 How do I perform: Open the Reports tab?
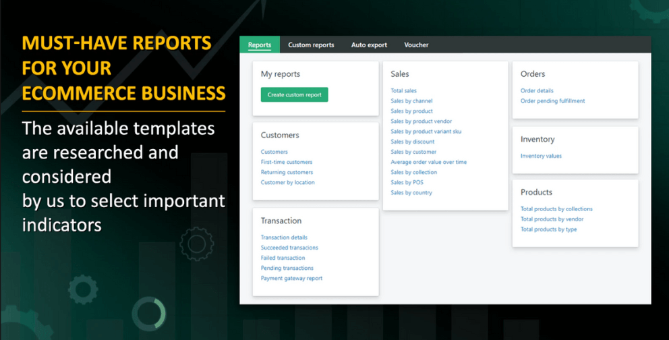(x=260, y=45)
